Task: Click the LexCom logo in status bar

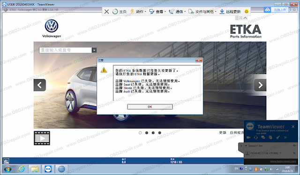Action: pyautogui.click(x=6, y=161)
